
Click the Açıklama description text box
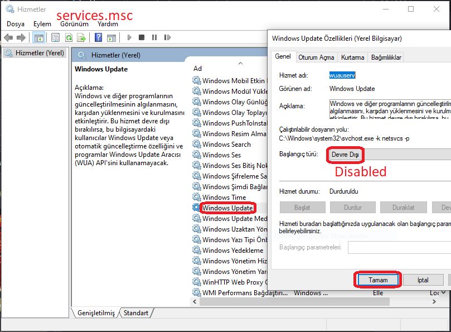(x=390, y=109)
